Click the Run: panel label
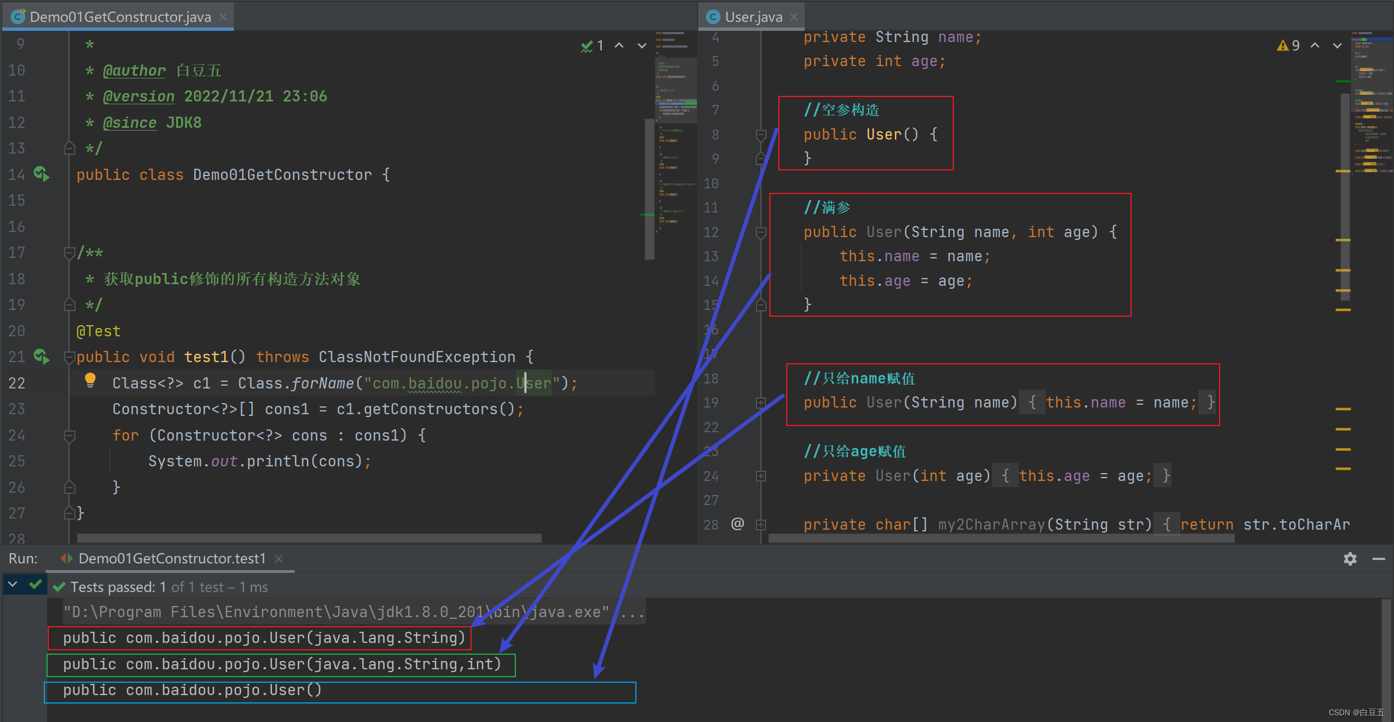Screen dimensions: 1394x722 (x=23, y=558)
